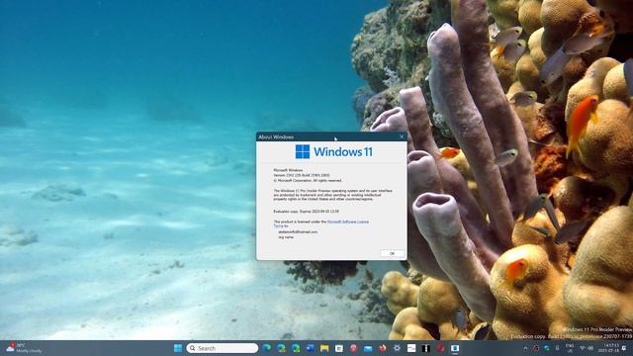633x356 pixels.
Task: Open File Explorer from the taskbar
Action: 324,348
